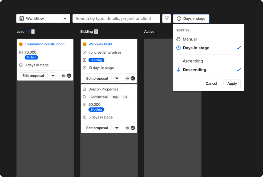Click the clock icon beside 10 days in stage
Image resolution: width=263 pixels, height=177 pixels.
pos(85,68)
